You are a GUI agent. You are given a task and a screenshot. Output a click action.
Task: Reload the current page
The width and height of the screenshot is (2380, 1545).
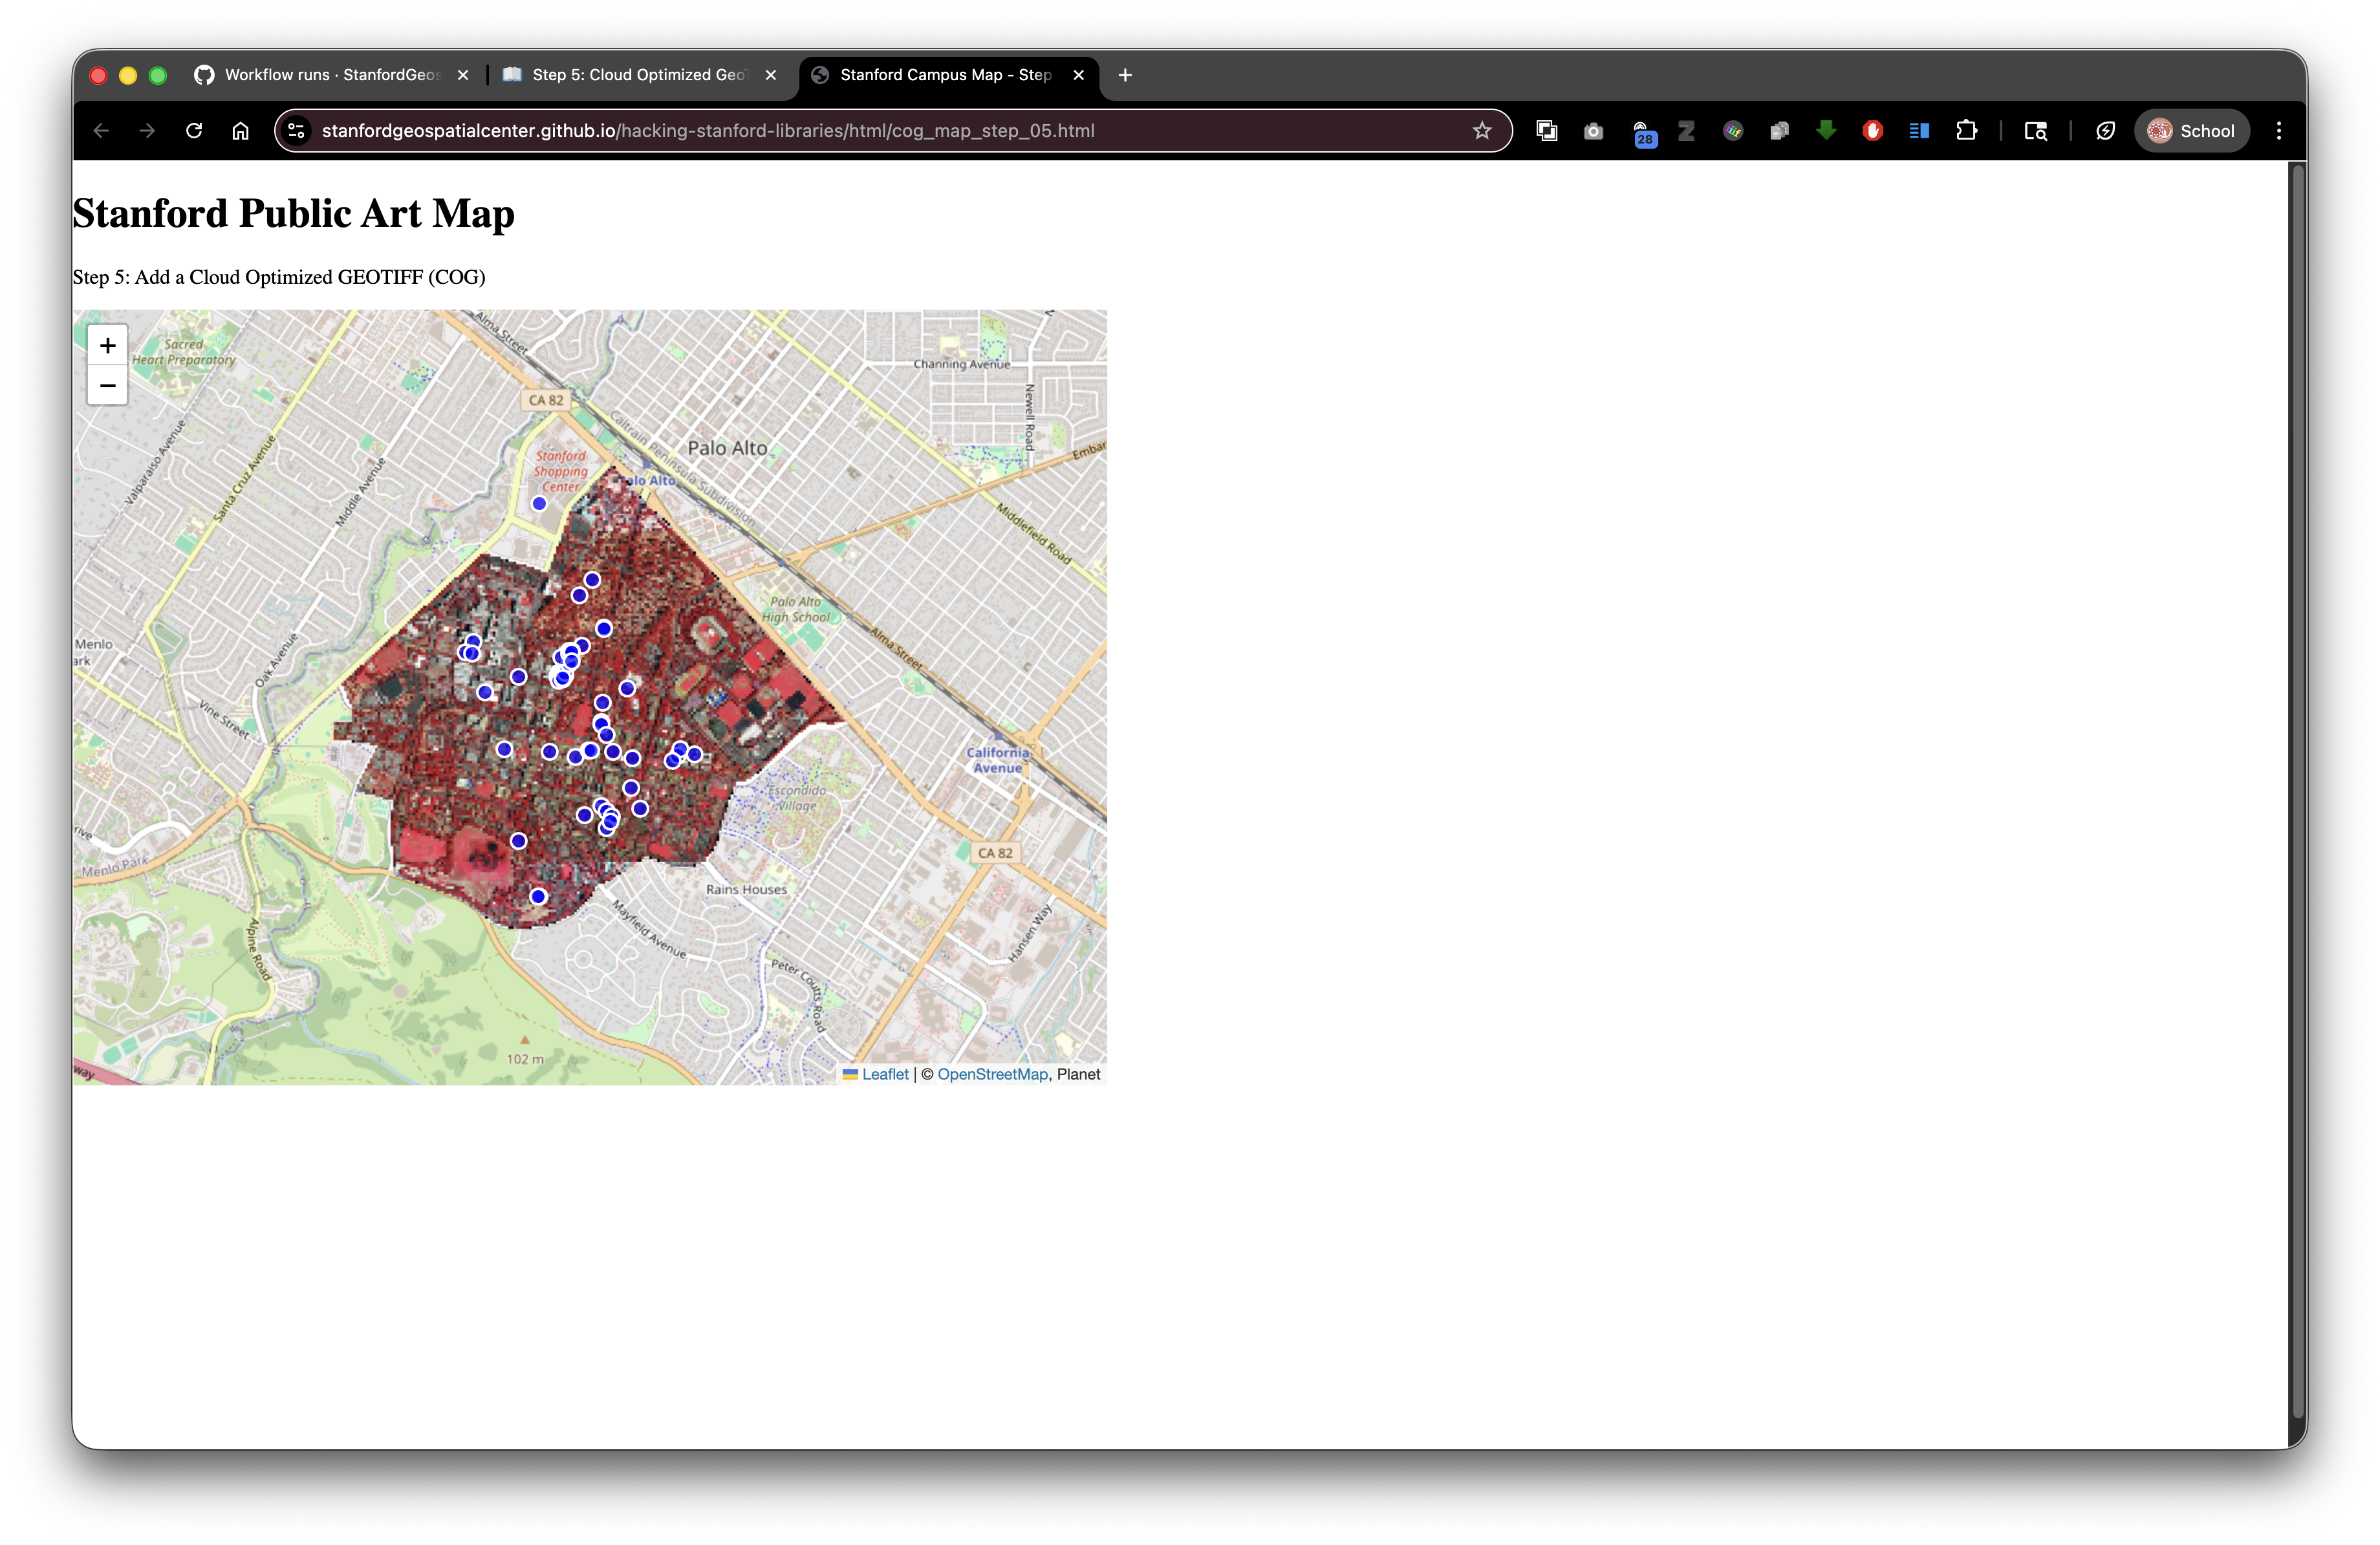coord(194,130)
